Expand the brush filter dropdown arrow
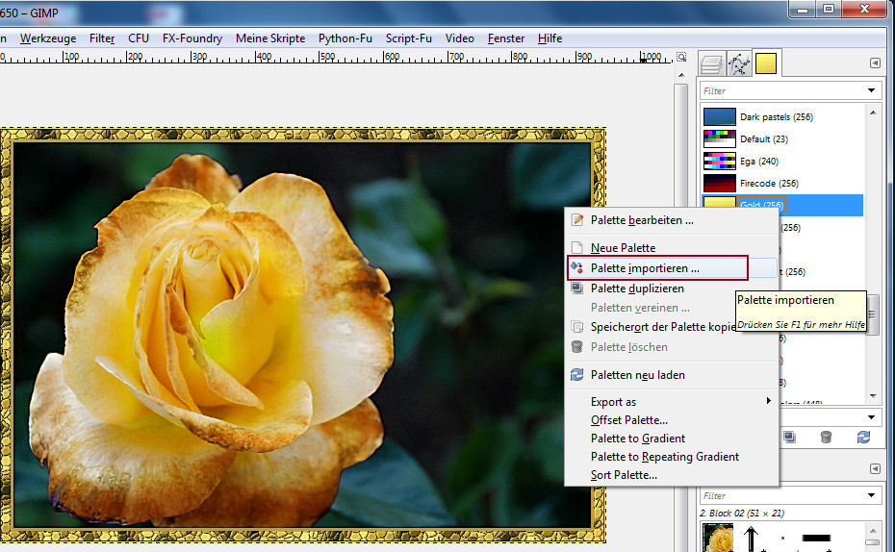The image size is (895, 552). tap(871, 496)
